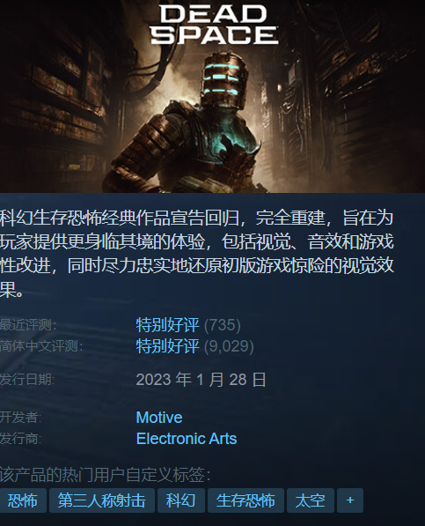Expand more tags with plus button

pos(350,500)
